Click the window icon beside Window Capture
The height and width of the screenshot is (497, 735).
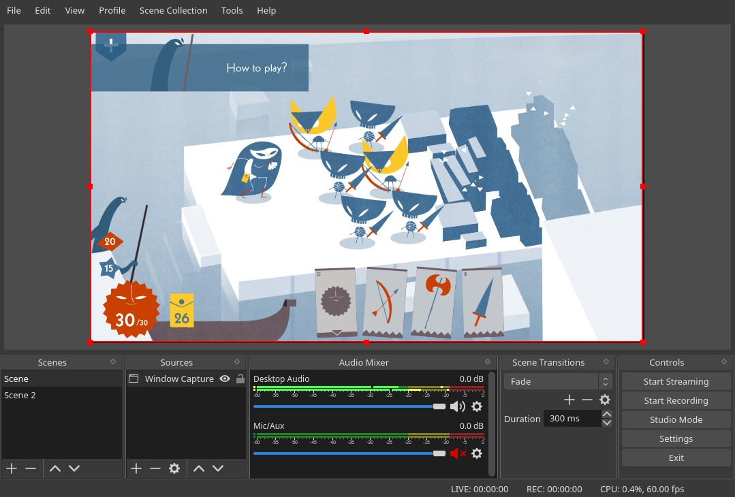point(134,379)
